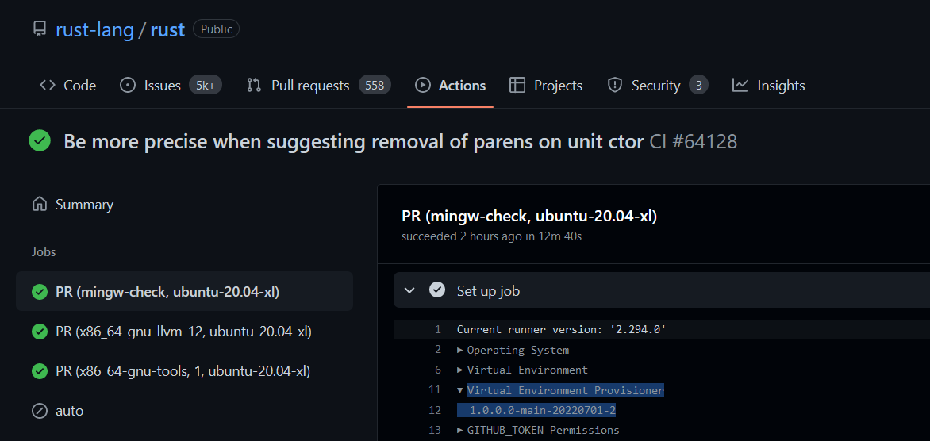Select the PR mingw-check job

(184, 291)
